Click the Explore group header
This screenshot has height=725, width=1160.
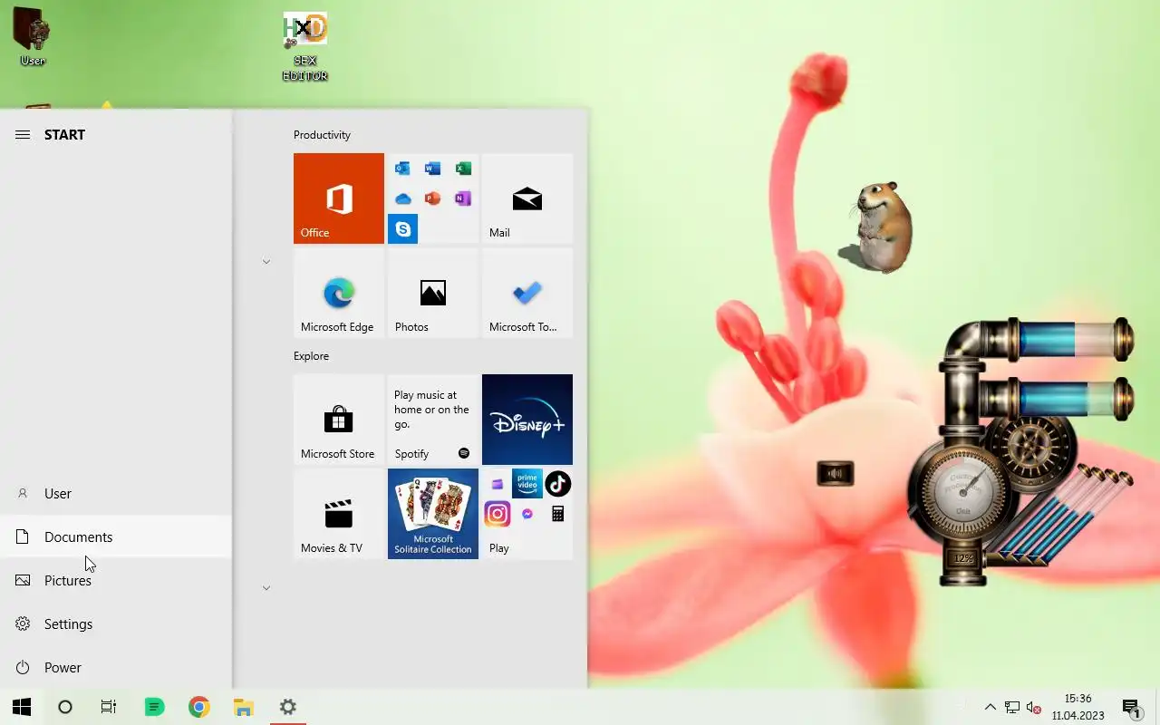[311, 356]
